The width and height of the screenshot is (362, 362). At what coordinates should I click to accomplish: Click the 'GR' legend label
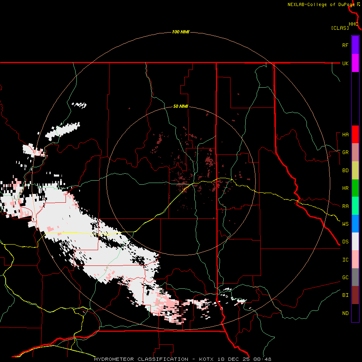click(345, 152)
